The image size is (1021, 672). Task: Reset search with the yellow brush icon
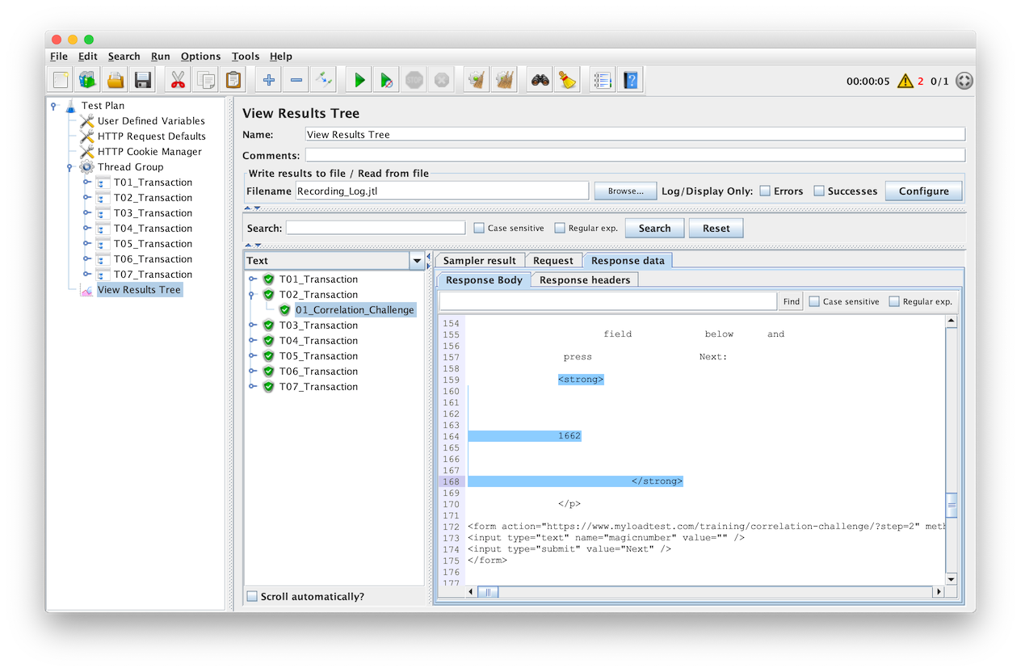(568, 80)
